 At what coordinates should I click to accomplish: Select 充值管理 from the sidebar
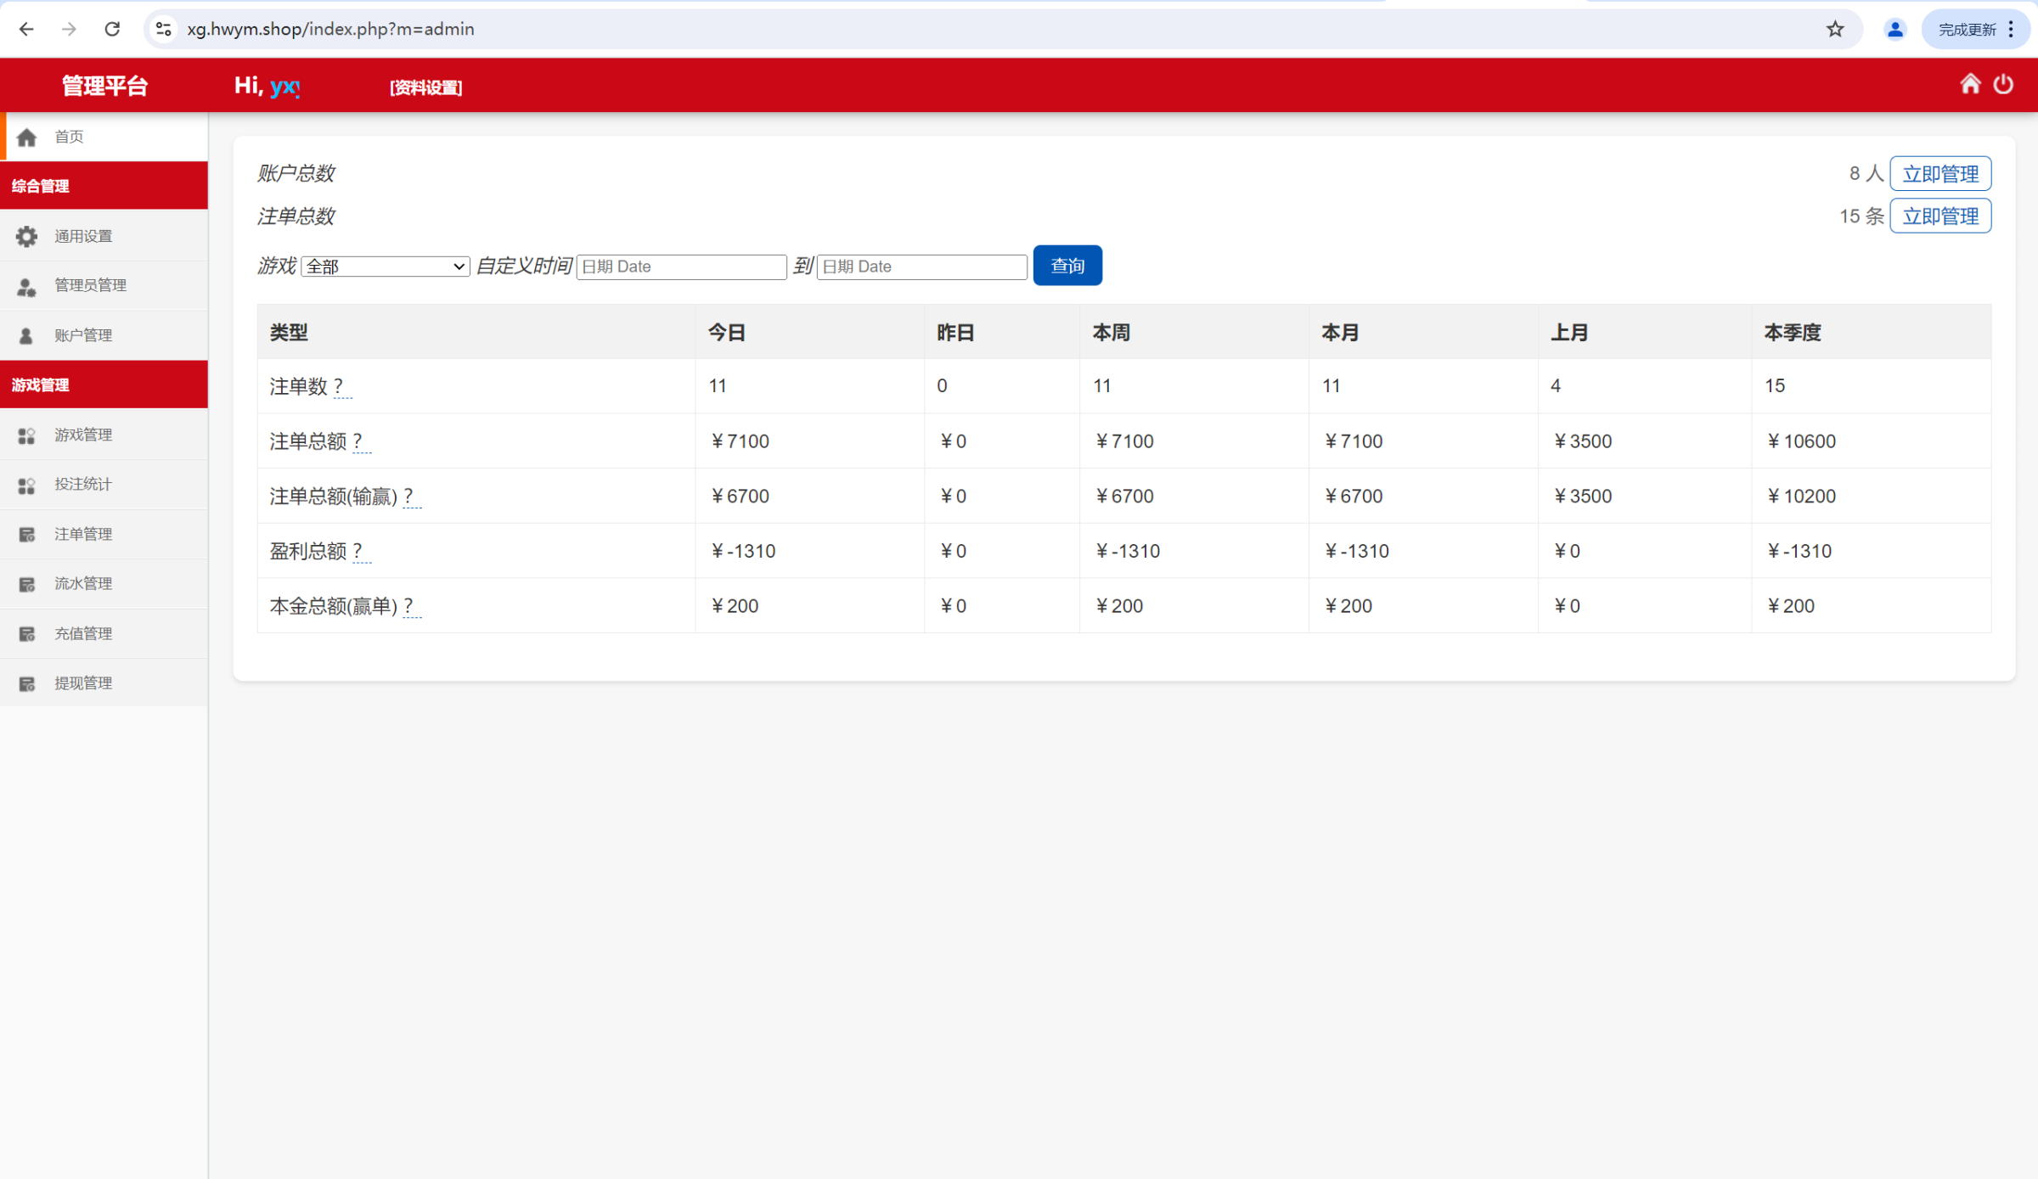point(83,633)
